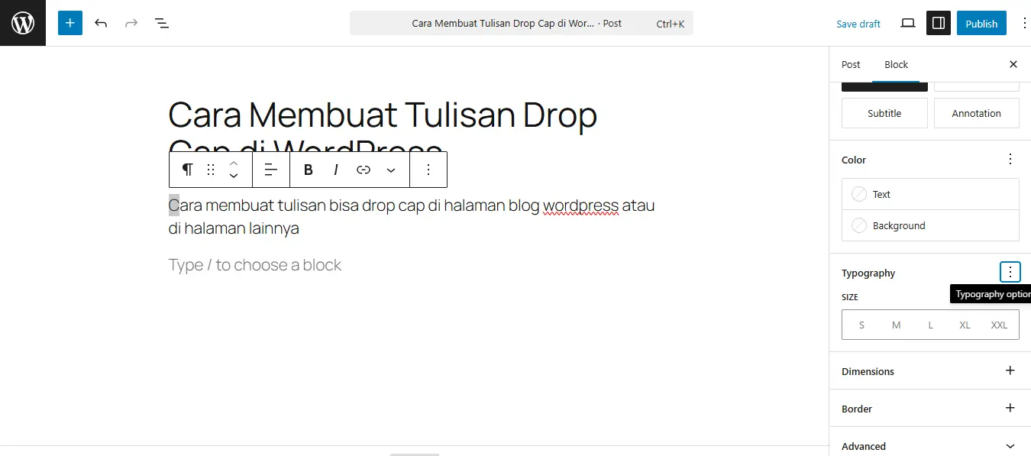The width and height of the screenshot is (1031, 456).
Task: Click the Dimensions panel label
Action: (x=868, y=371)
